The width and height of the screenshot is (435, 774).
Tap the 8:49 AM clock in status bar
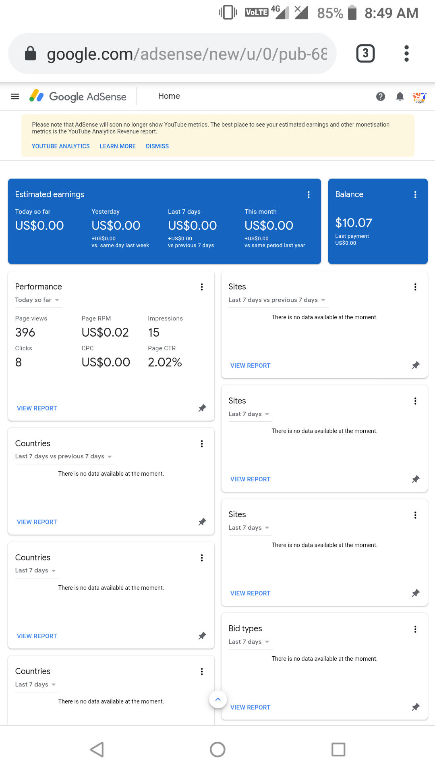[x=391, y=13]
